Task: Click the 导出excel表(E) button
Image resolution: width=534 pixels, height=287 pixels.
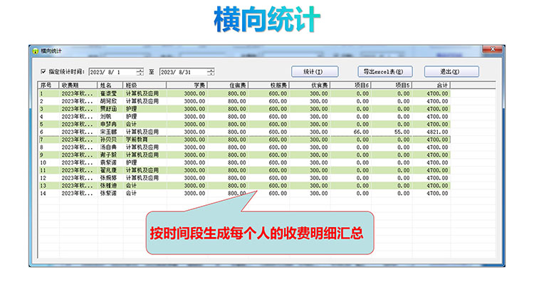Action: pyautogui.click(x=384, y=71)
